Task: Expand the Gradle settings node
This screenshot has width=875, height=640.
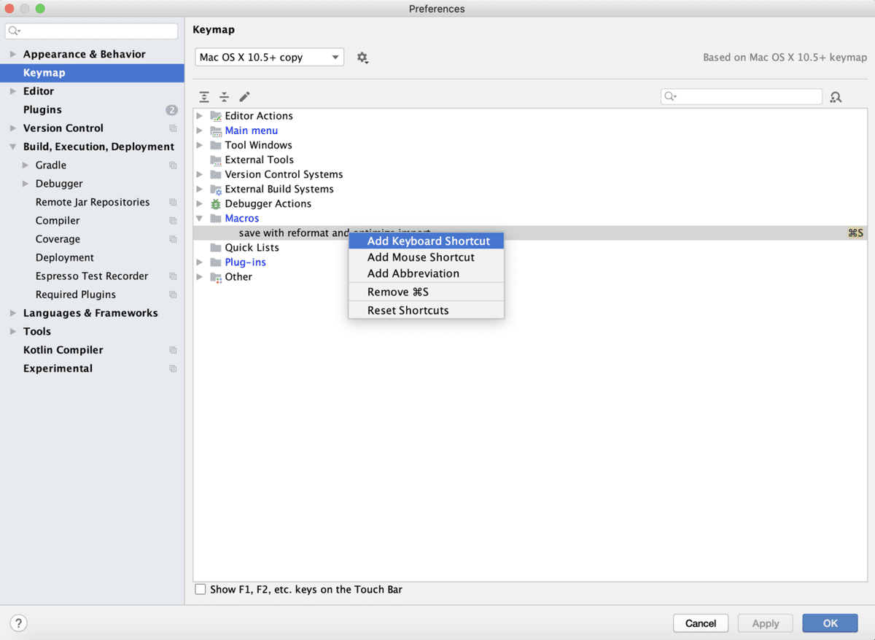Action: tap(26, 165)
